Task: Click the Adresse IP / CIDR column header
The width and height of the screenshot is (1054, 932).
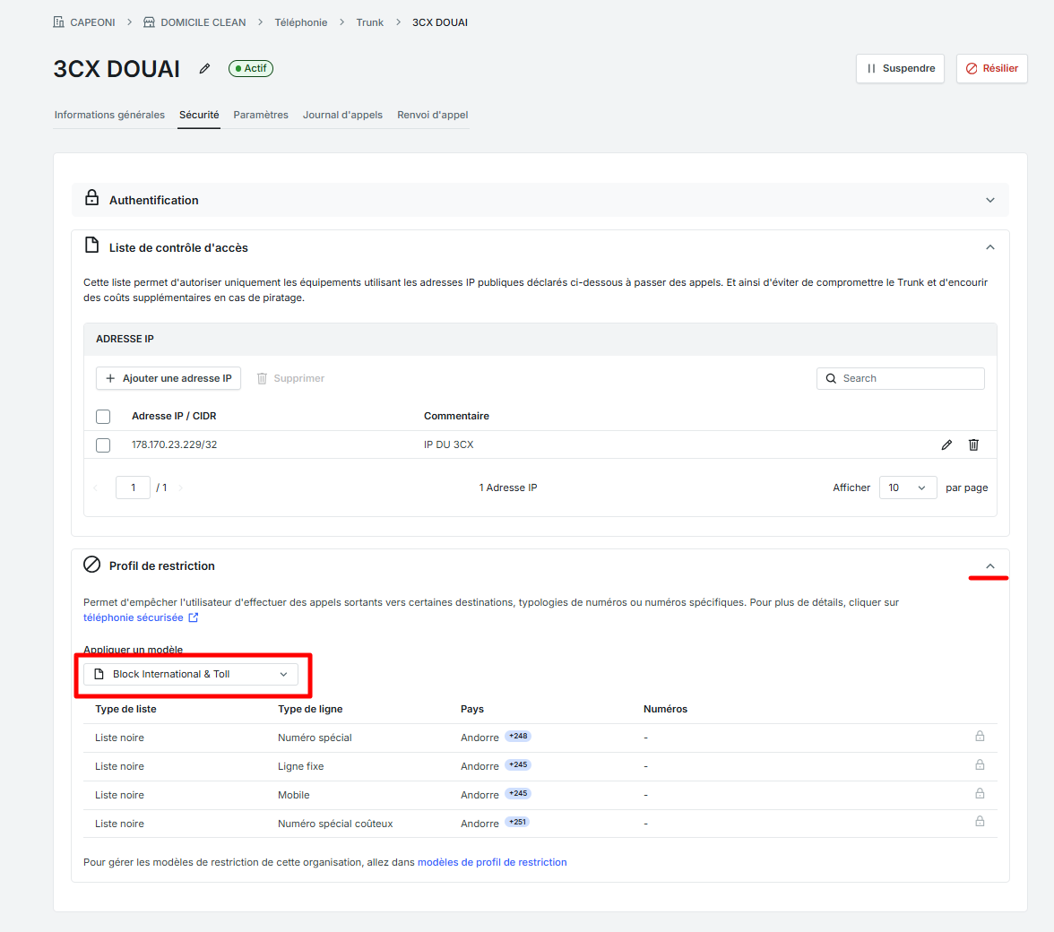Action: pyautogui.click(x=174, y=416)
